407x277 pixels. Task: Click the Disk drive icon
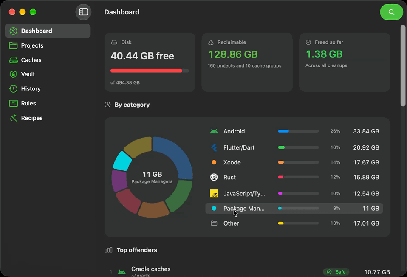[114, 42]
